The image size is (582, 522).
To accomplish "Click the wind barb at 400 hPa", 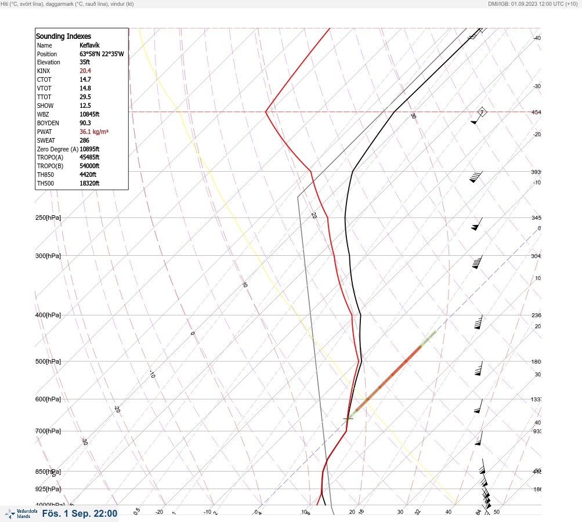I will click(x=479, y=322).
